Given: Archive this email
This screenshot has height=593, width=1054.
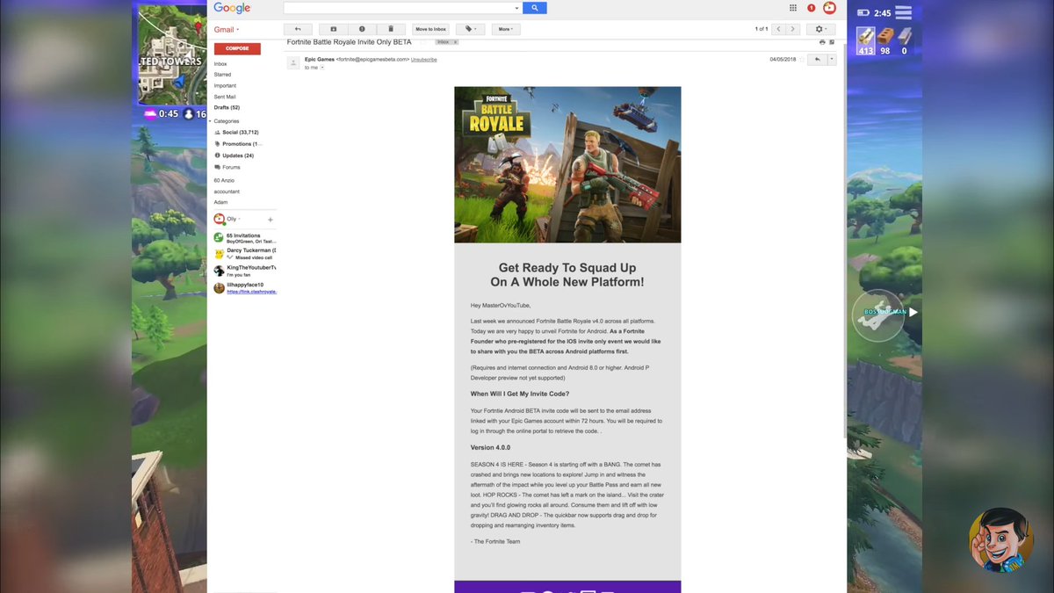Looking at the screenshot, I should [x=333, y=29].
